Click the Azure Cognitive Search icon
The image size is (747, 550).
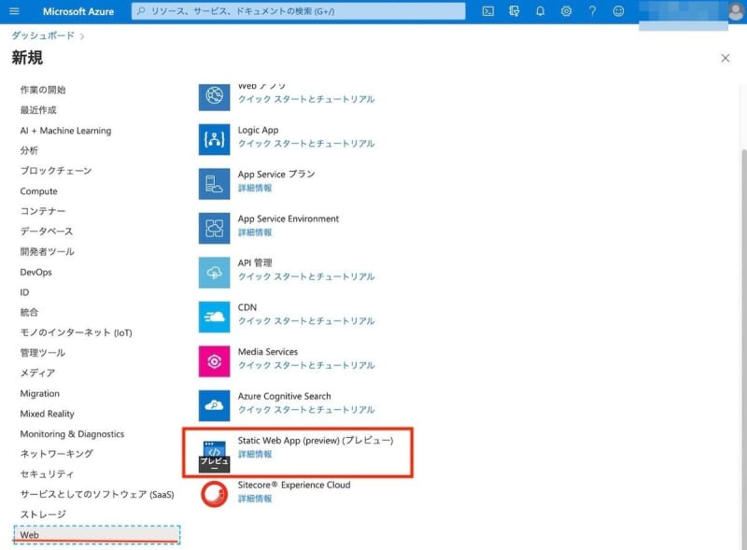point(214,405)
